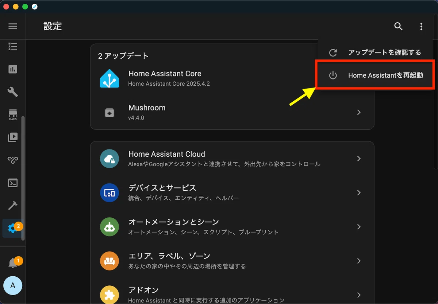
Task: Click the Mushroom package icon
Action: (x=109, y=113)
